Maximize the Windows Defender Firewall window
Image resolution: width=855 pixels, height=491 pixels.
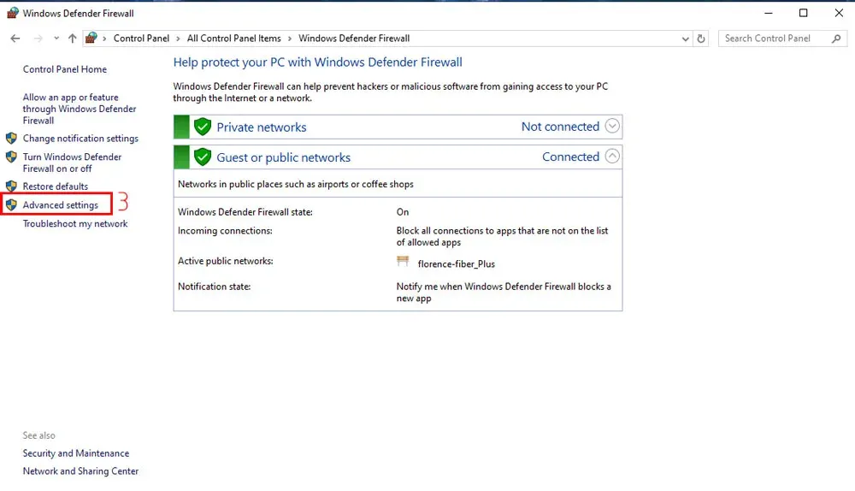(x=803, y=13)
